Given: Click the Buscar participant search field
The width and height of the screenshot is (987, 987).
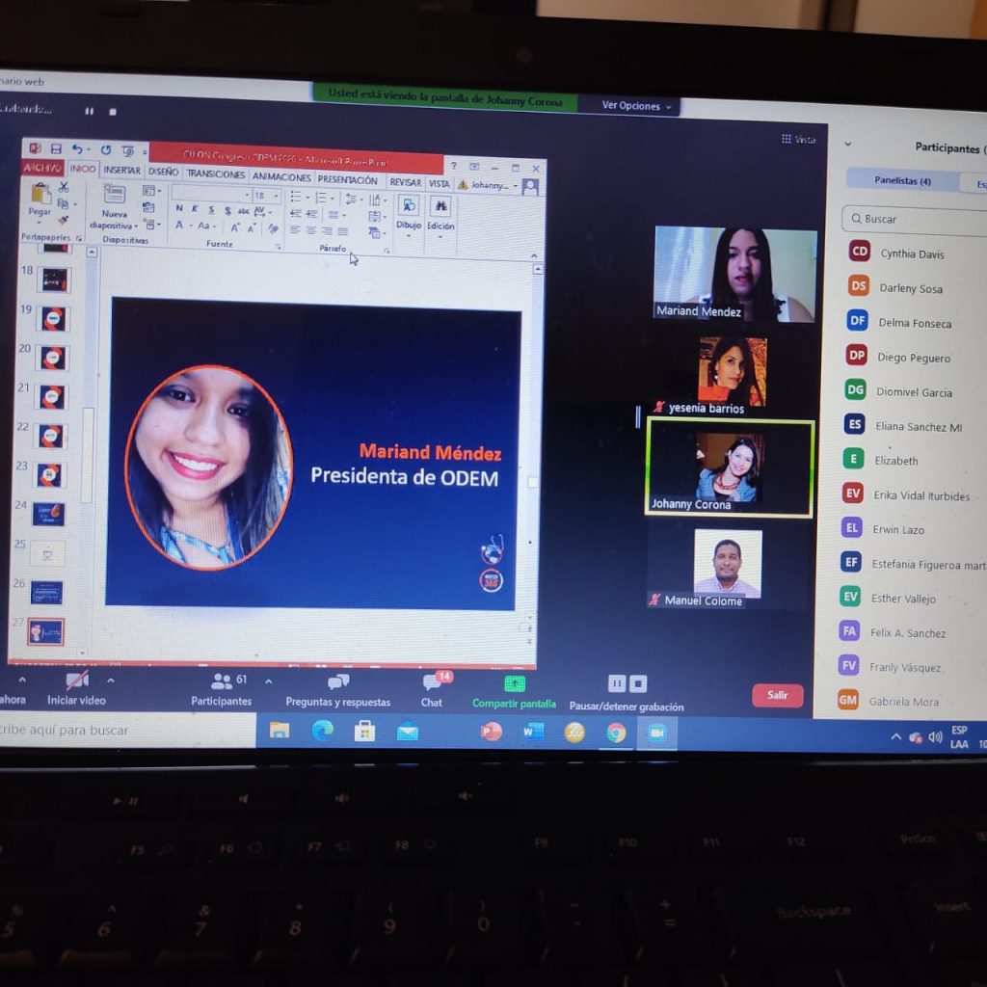Looking at the screenshot, I should point(917,220).
